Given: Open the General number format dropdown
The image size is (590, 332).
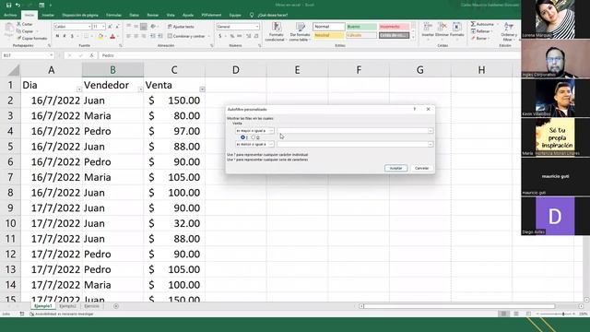Looking at the screenshot, I should click(257, 27).
